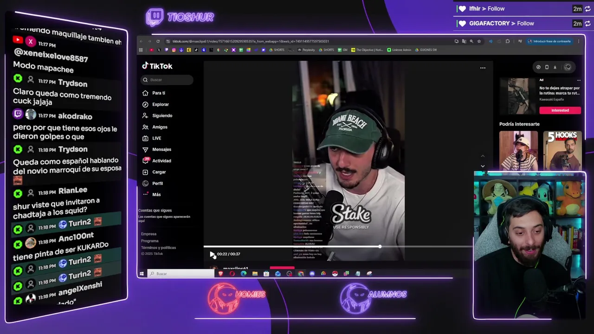594x334 pixels.
Task: Expand the Más menu
Action: (x=156, y=194)
